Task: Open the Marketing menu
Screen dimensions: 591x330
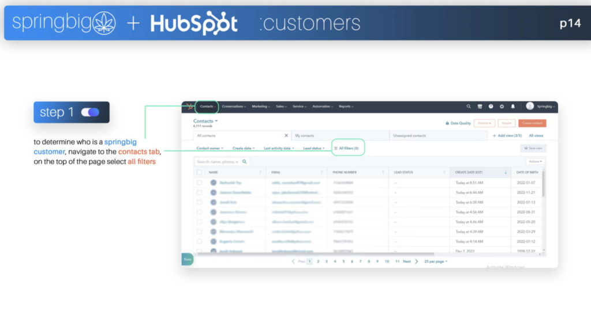Action: click(x=261, y=107)
